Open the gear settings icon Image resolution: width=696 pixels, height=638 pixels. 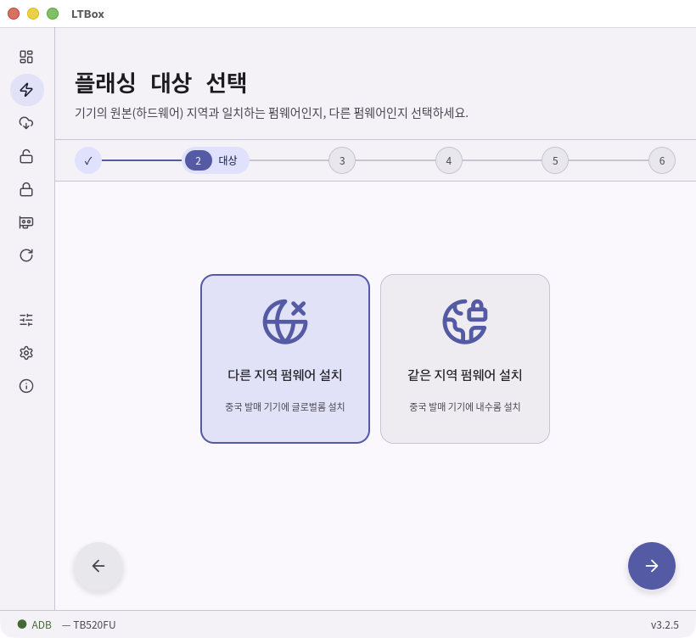tap(26, 353)
